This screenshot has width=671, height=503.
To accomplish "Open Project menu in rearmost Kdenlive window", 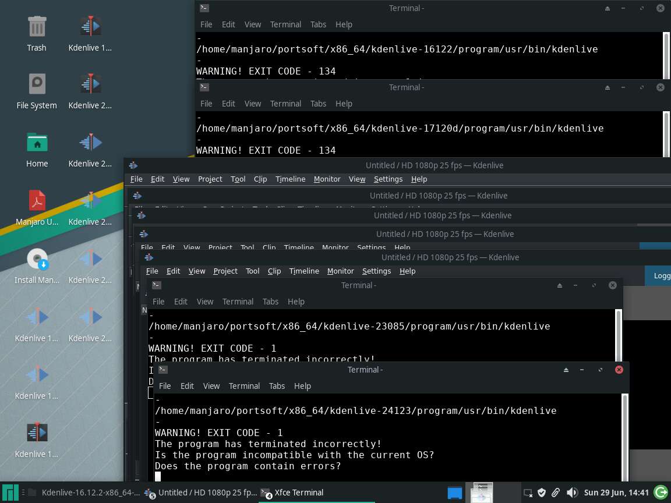I will (x=210, y=179).
